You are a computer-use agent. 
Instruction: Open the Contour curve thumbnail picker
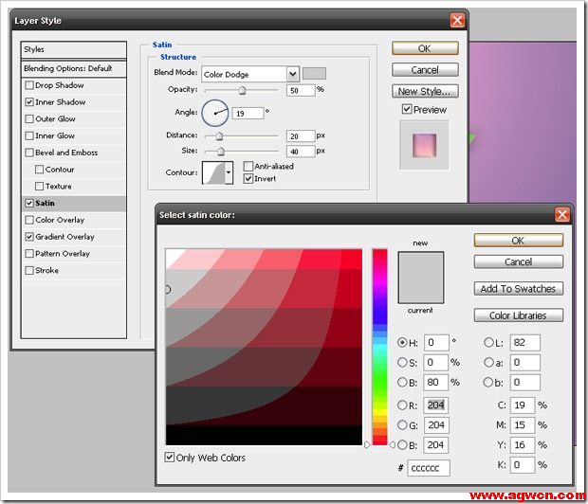(x=212, y=171)
